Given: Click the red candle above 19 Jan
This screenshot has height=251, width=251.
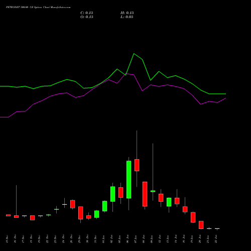Looking at the screenshot, I should [x=193, y=217].
